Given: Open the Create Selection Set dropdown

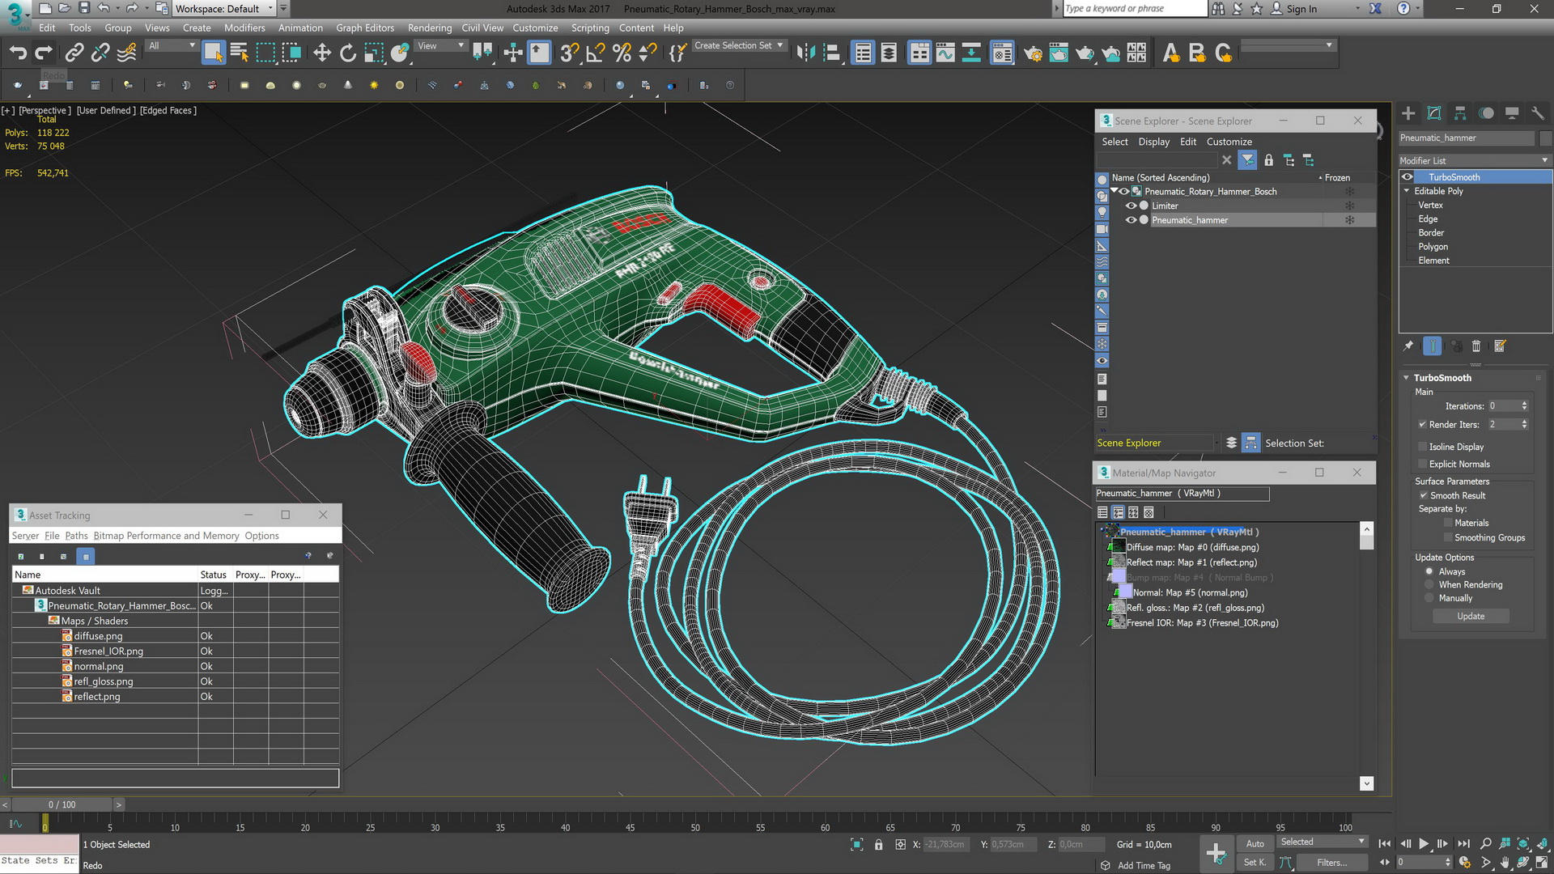Looking at the screenshot, I should coord(738,46).
